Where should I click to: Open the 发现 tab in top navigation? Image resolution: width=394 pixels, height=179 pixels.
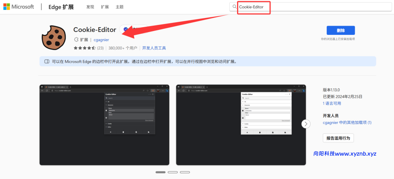(90, 7)
